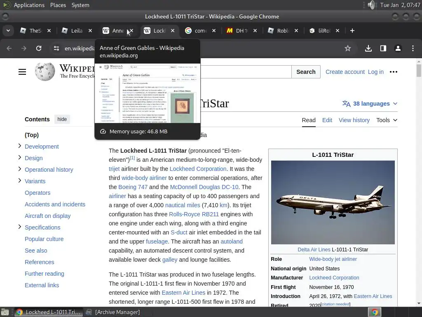Click the Delta Air Lines caption link
Screen dimensions: 422x317
click(314, 250)
